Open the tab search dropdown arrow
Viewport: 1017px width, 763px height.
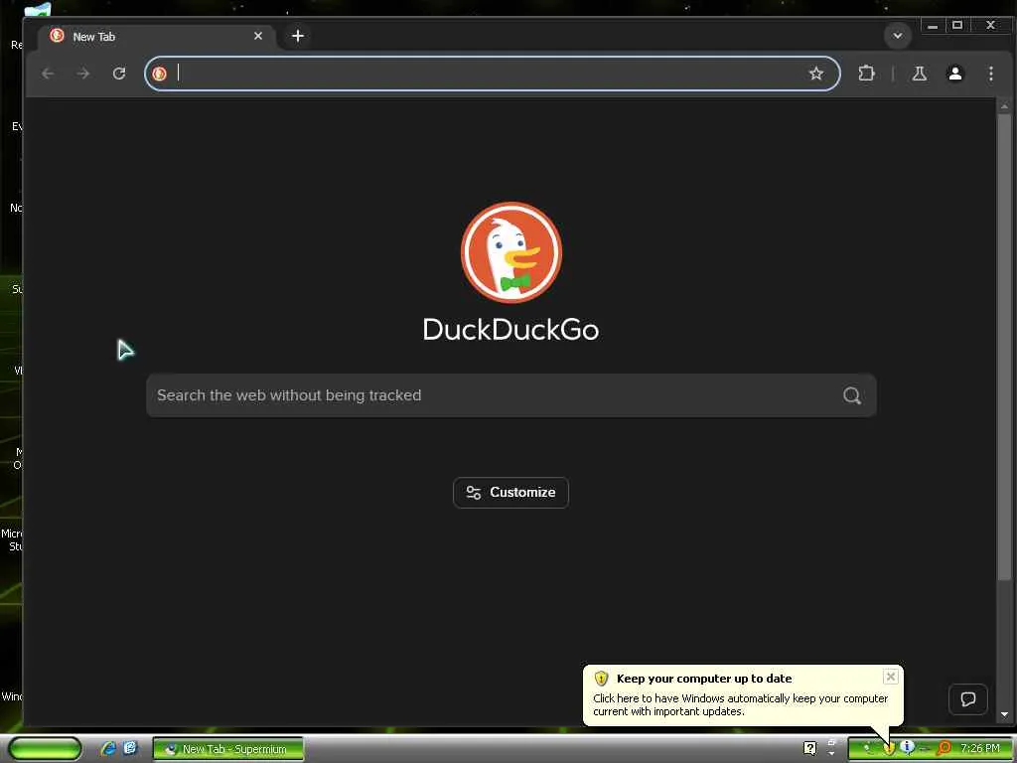coord(898,36)
